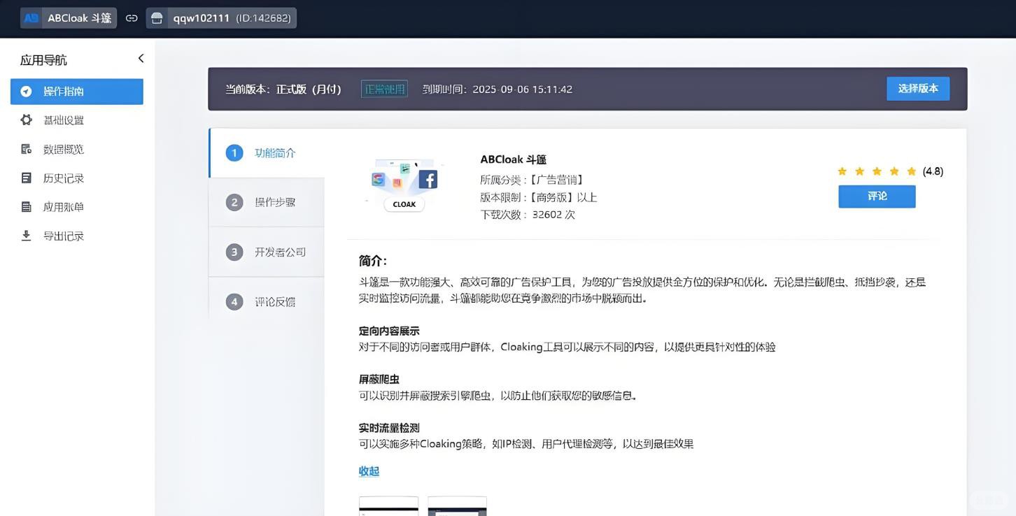Click the number 3 step circle
Viewport: 1016px width, 516px height.
point(234,252)
